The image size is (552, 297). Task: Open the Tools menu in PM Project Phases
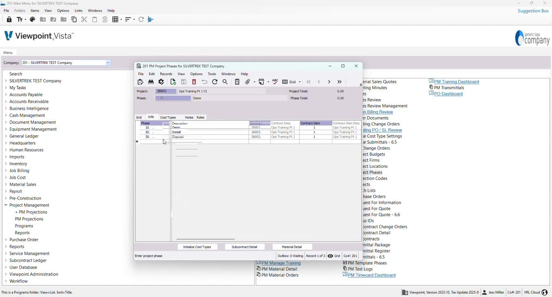click(212, 74)
